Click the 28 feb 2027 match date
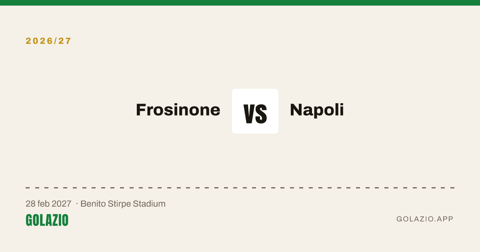Image resolution: width=480 pixels, height=252 pixels. (x=48, y=204)
